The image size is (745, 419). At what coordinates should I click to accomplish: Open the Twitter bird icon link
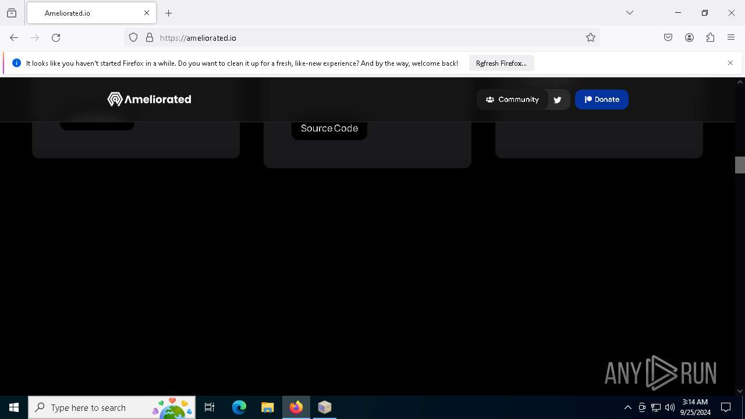(x=558, y=100)
